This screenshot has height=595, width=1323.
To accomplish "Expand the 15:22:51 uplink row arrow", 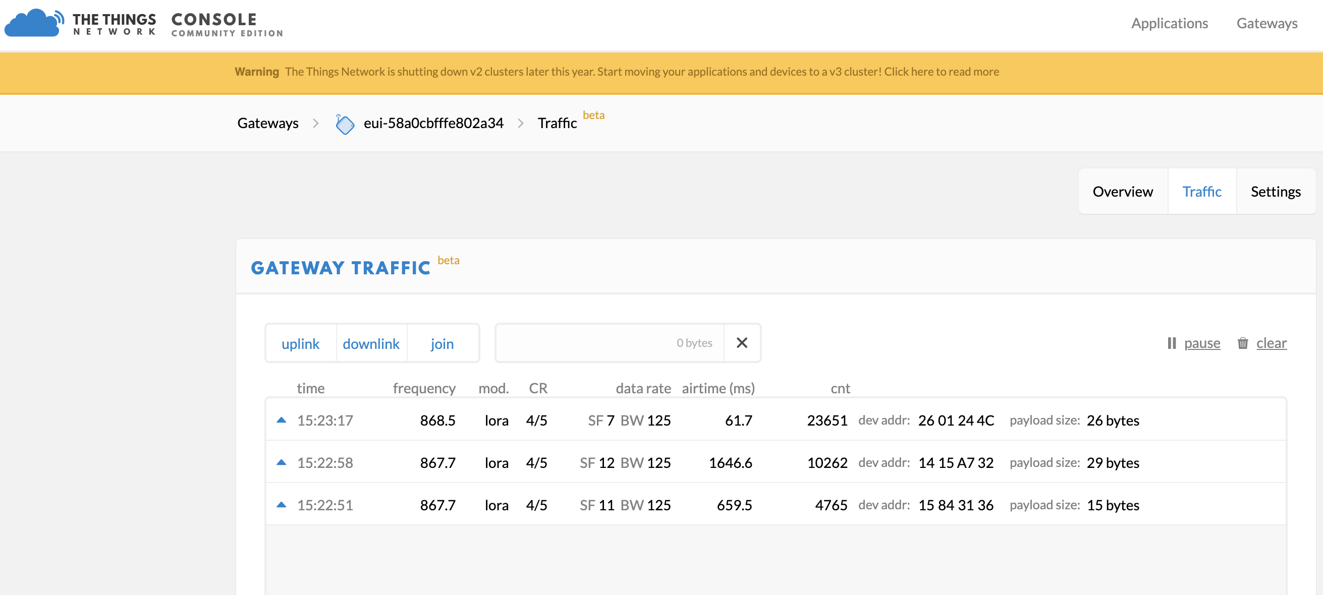I will click(x=281, y=505).
